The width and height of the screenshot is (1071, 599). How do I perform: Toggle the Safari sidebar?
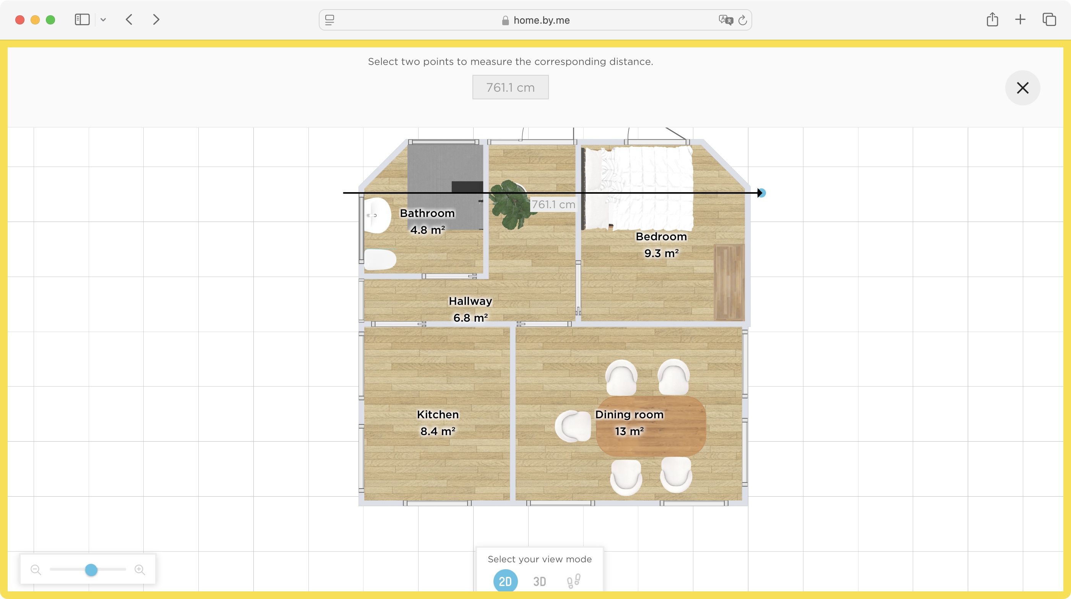pyautogui.click(x=82, y=19)
